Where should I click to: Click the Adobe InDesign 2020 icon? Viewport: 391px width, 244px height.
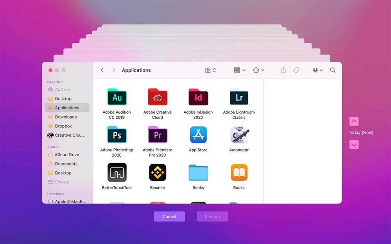tap(198, 97)
